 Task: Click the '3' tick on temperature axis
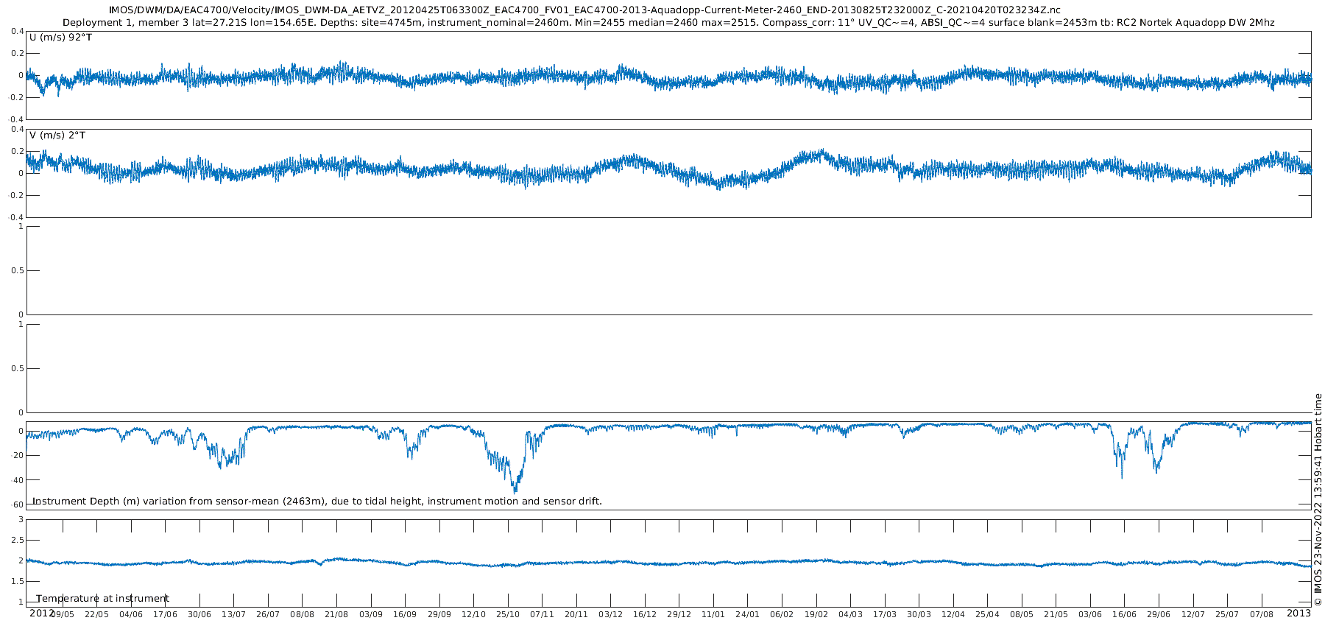point(21,519)
